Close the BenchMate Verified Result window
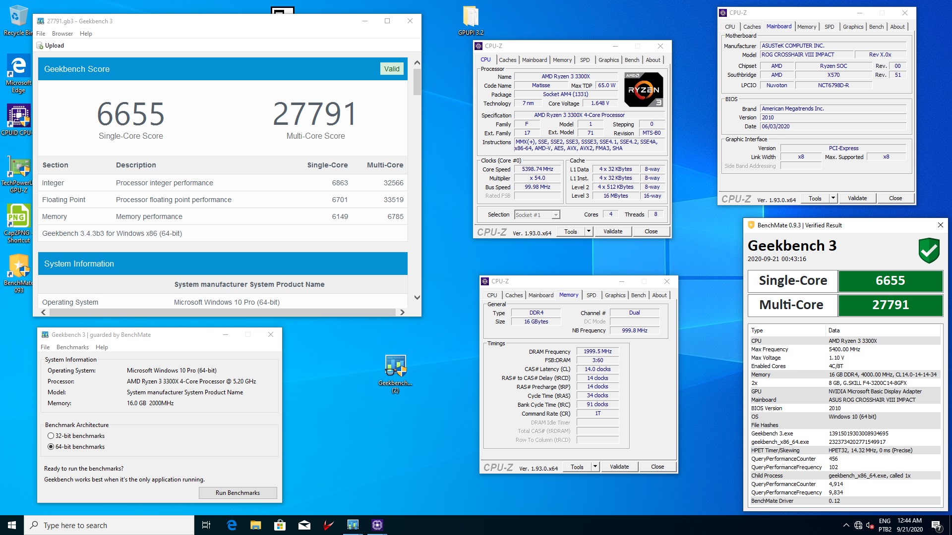The height and width of the screenshot is (535, 952). coord(941,225)
